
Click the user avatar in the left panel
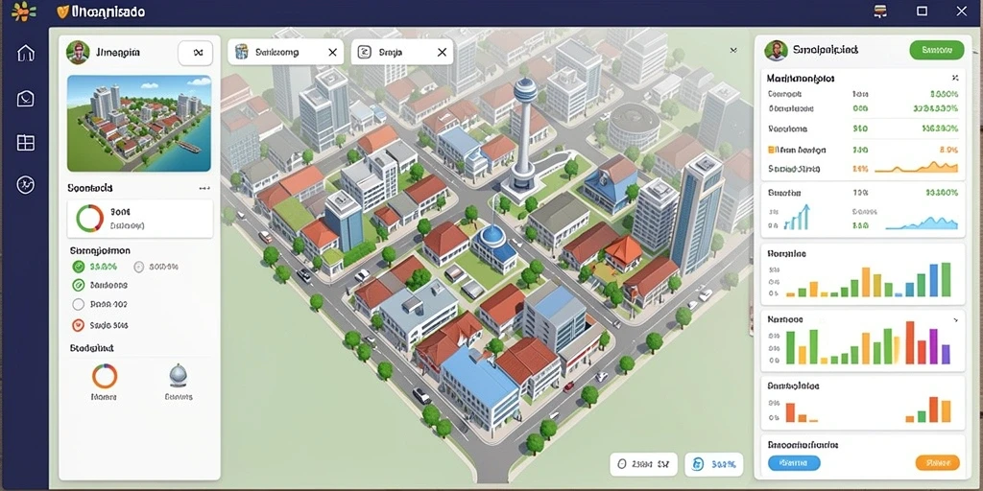click(78, 53)
